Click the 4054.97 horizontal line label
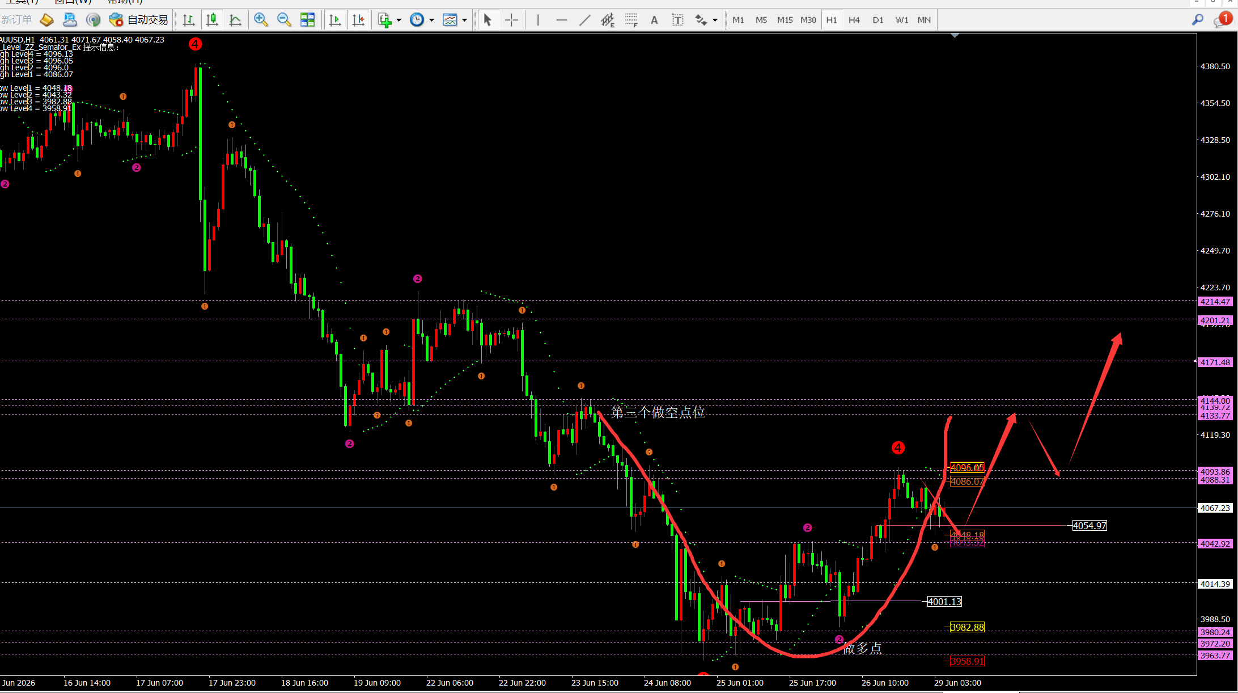1238x693 pixels. coord(1089,526)
